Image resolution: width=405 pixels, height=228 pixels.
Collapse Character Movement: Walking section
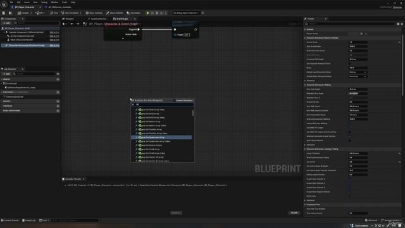point(305,85)
